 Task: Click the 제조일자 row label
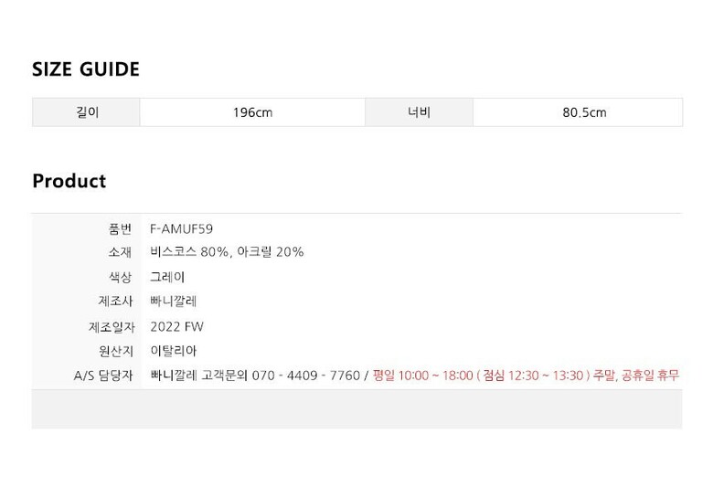coord(112,326)
